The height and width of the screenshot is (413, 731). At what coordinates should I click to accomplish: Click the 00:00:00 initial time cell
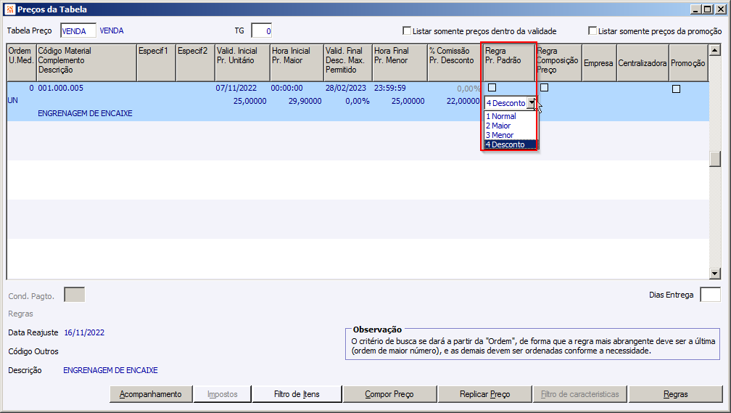point(286,88)
